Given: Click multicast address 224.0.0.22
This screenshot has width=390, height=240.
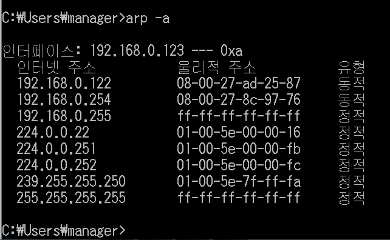Looking at the screenshot, I should tap(53, 132).
